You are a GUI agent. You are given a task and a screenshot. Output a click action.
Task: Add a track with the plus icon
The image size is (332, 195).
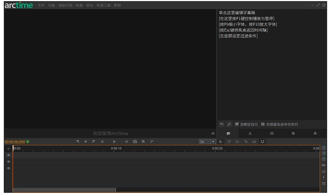click(9, 149)
